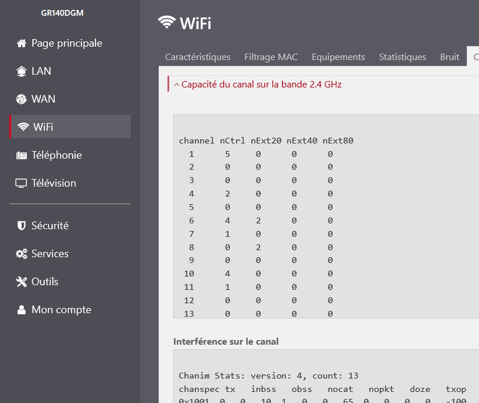Click the GR140DGM model name at top
The image size is (479, 403).
[62, 13]
